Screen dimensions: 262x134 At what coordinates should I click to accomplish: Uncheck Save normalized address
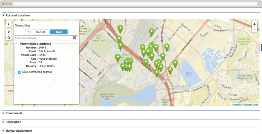coord(19,72)
